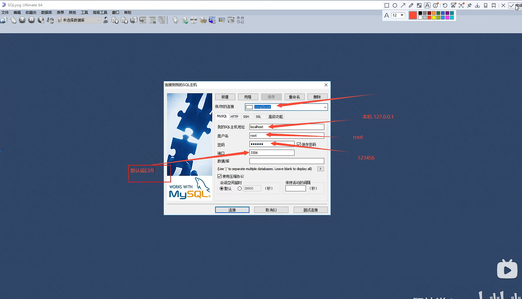
Task: Click the 测试连接 button
Action: [x=311, y=210]
